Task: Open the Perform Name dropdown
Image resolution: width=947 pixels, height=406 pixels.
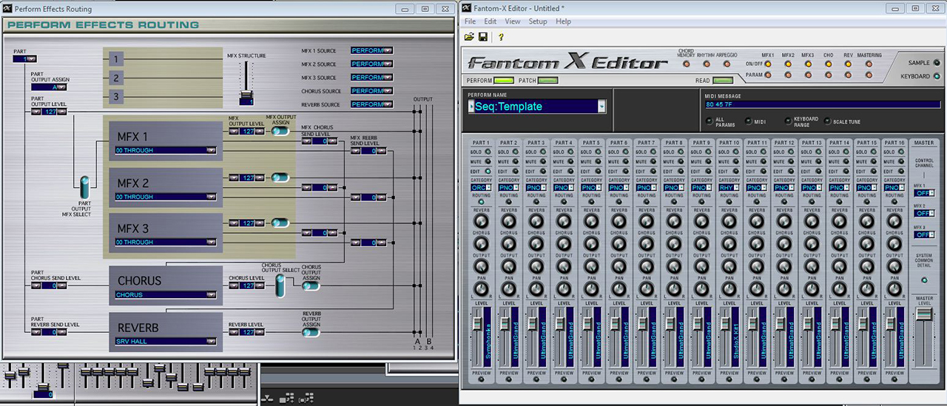Action: 601,106
